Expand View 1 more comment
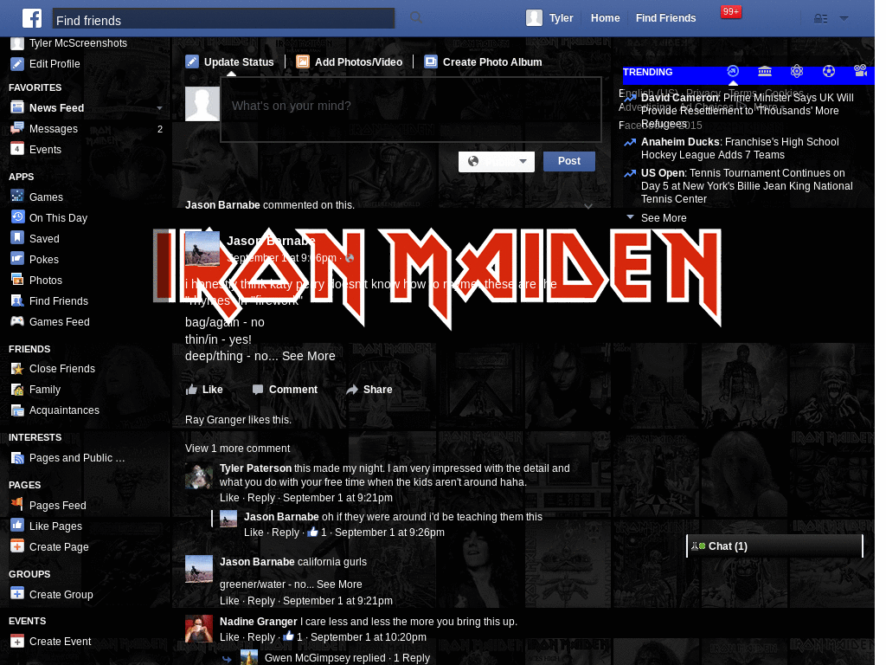 [237, 449]
